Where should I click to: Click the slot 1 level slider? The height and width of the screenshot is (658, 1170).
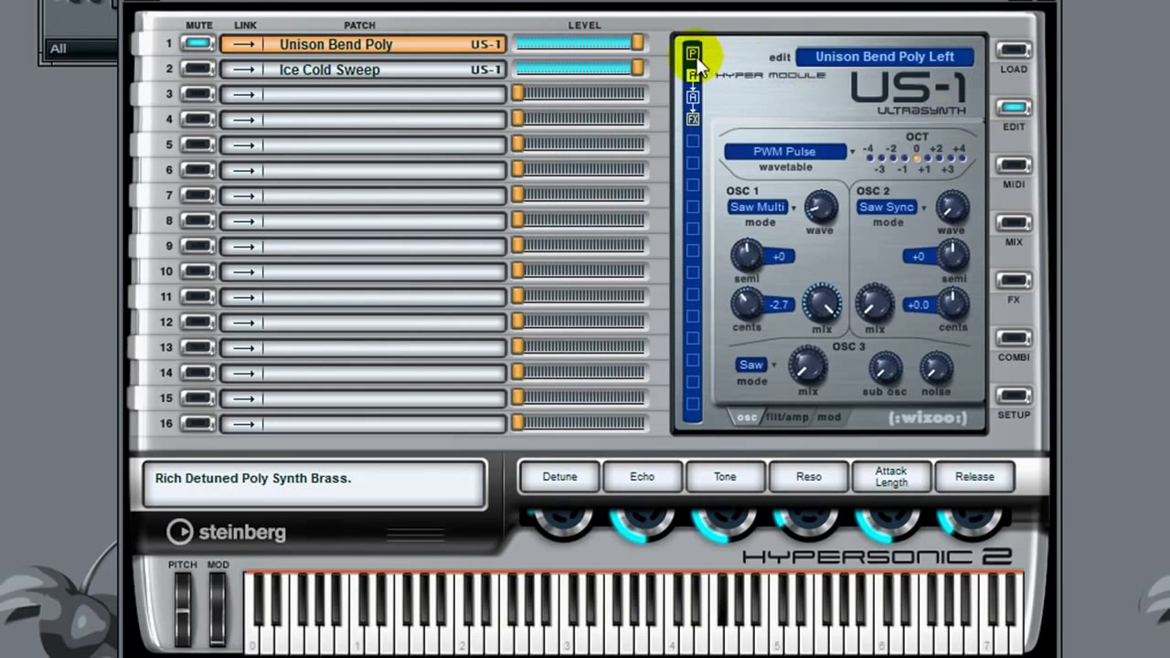pos(580,43)
